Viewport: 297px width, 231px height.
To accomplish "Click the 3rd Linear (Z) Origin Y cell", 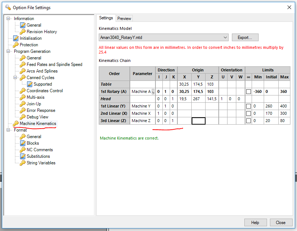I will pyautogui.click(x=199, y=121).
